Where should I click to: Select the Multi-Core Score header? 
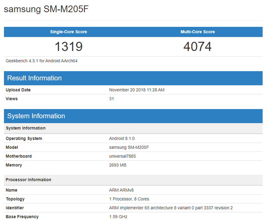198,32
